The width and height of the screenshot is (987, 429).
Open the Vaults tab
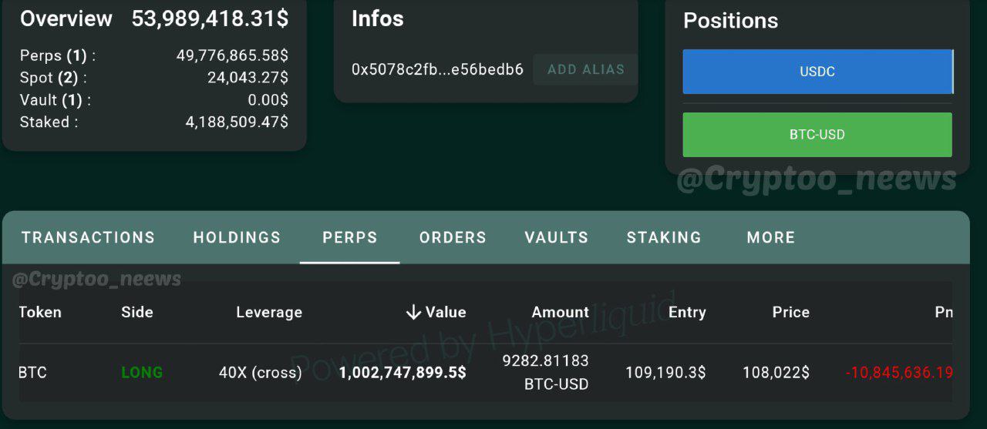click(556, 237)
